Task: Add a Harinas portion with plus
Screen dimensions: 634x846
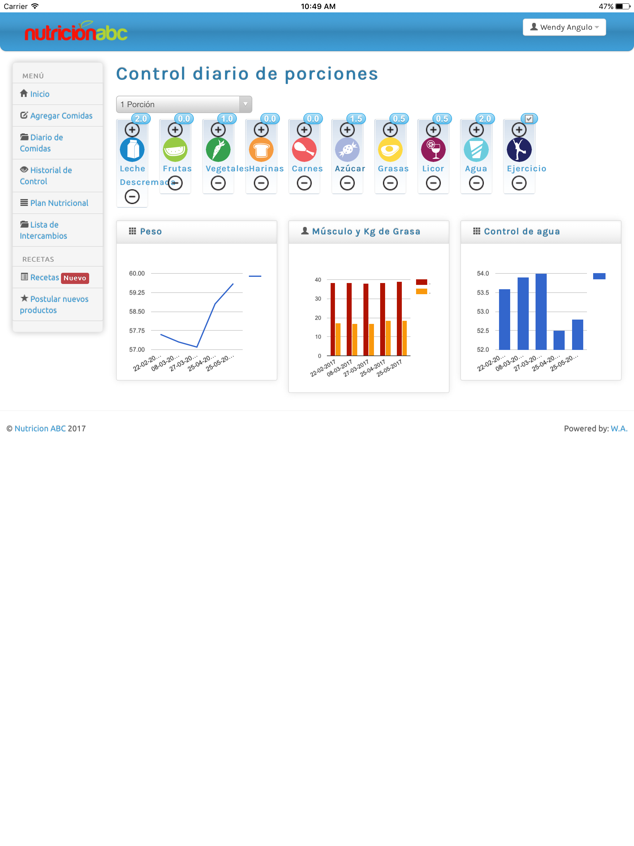Action: 261,130
